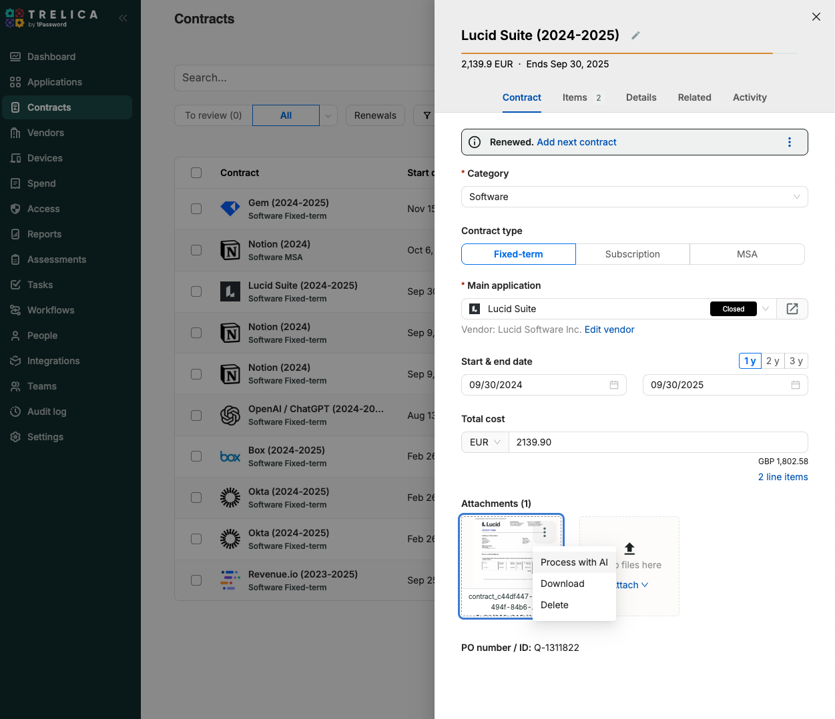This screenshot has height=719, width=835.
Task: Expand the dropdown arrow next to All filter
Action: 328,115
